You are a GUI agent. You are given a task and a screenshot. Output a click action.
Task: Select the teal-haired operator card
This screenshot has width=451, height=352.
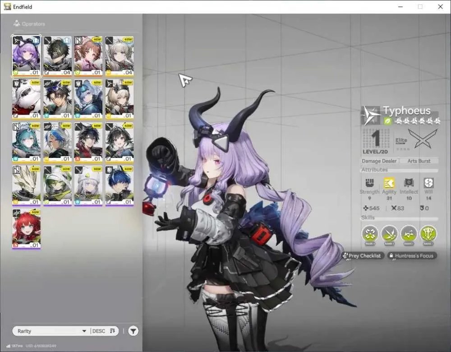(27, 143)
